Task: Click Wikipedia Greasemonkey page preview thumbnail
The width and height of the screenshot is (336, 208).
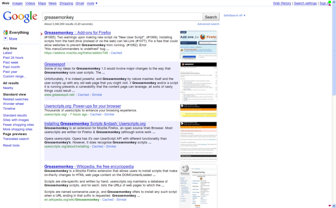Action: [198, 186]
